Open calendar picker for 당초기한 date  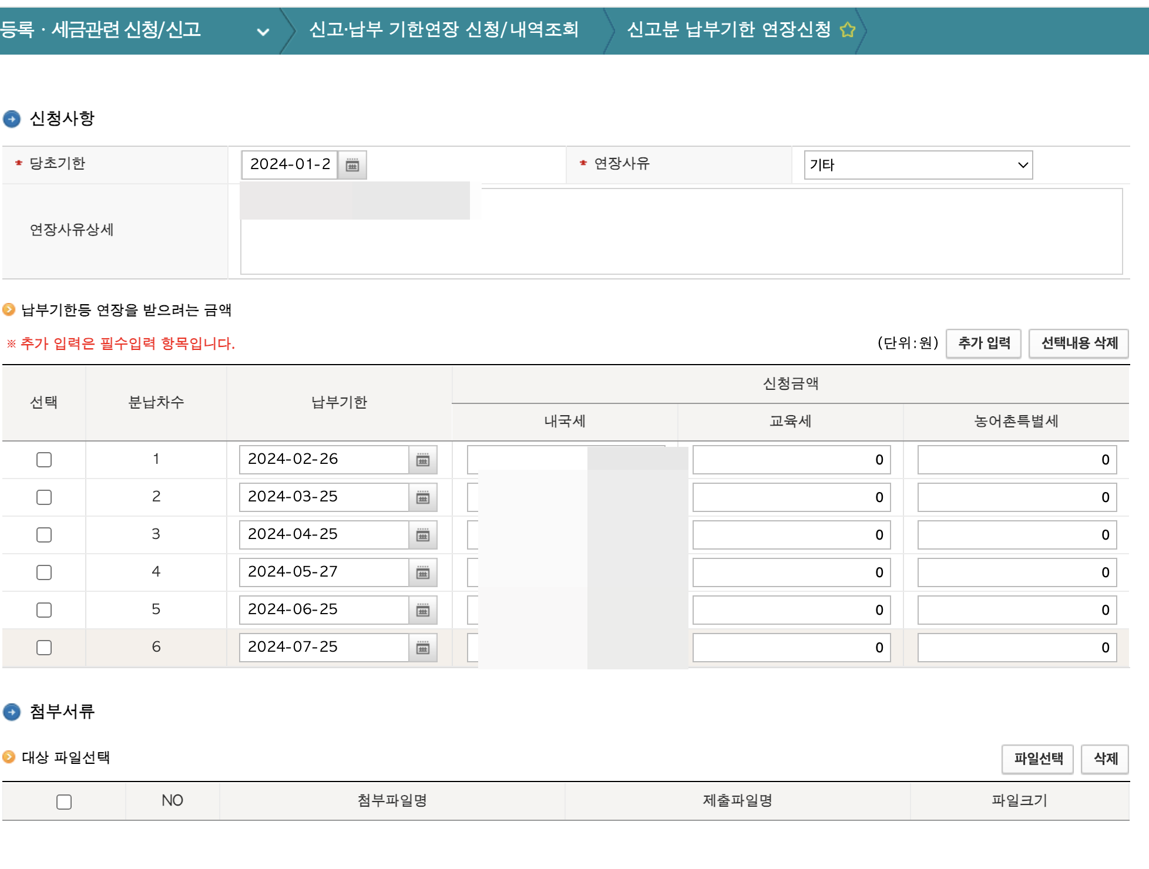[x=352, y=165]
